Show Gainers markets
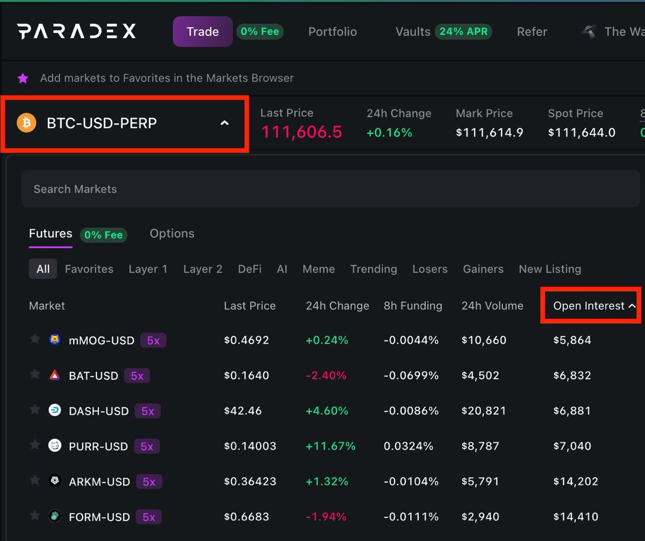The image size is (645, 541). 483,269
